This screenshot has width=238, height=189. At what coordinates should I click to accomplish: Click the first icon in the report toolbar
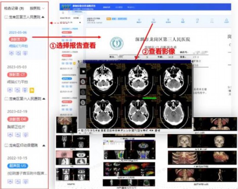pyautogui.click(x=139, y=20)
